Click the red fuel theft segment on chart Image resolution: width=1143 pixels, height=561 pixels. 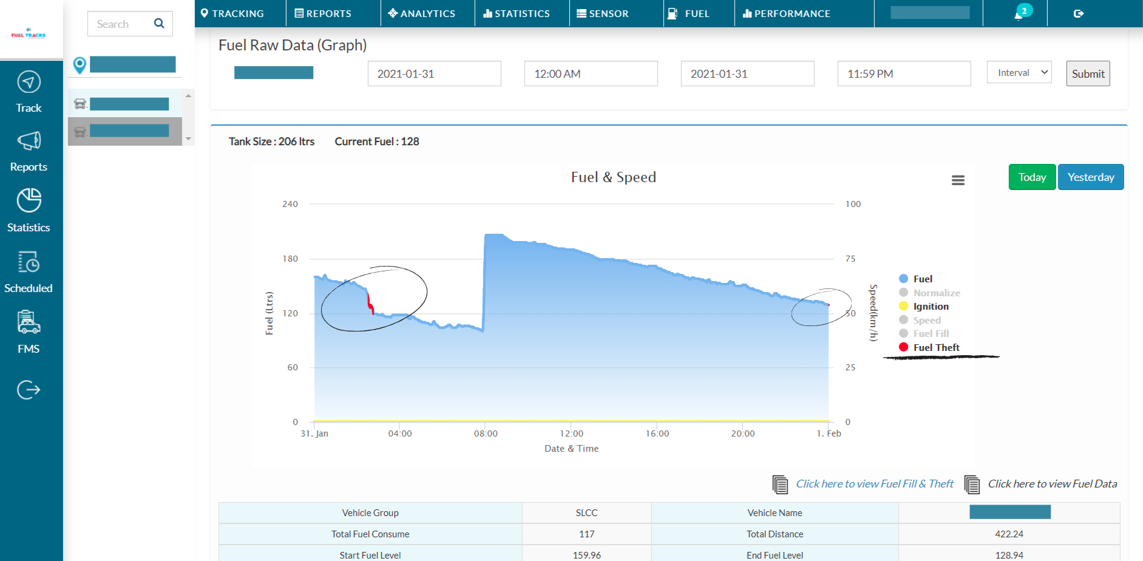pos(370,303)
